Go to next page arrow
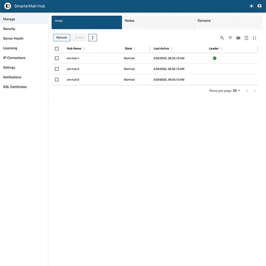The height and width of the screenshot is (266, 266). pyautogui.click(x=255, y=91)
